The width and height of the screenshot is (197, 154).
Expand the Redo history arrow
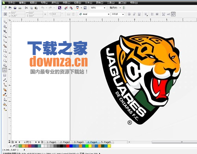(x=54, y=8)
